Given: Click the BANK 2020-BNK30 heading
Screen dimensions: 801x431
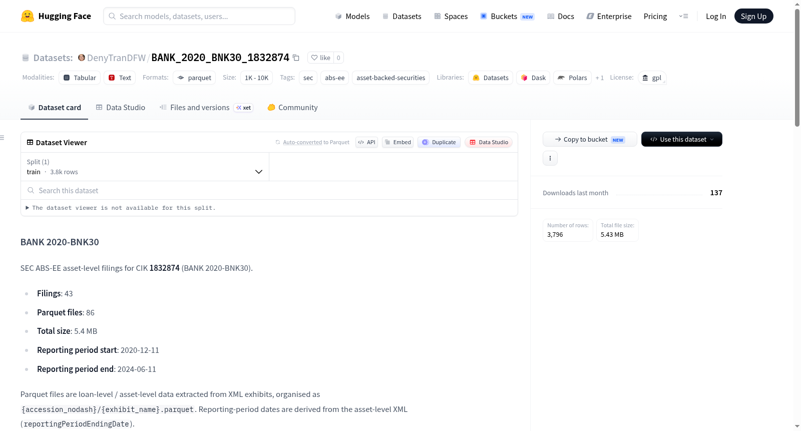Looking at the screenshot, I should [x=60, y=242].
